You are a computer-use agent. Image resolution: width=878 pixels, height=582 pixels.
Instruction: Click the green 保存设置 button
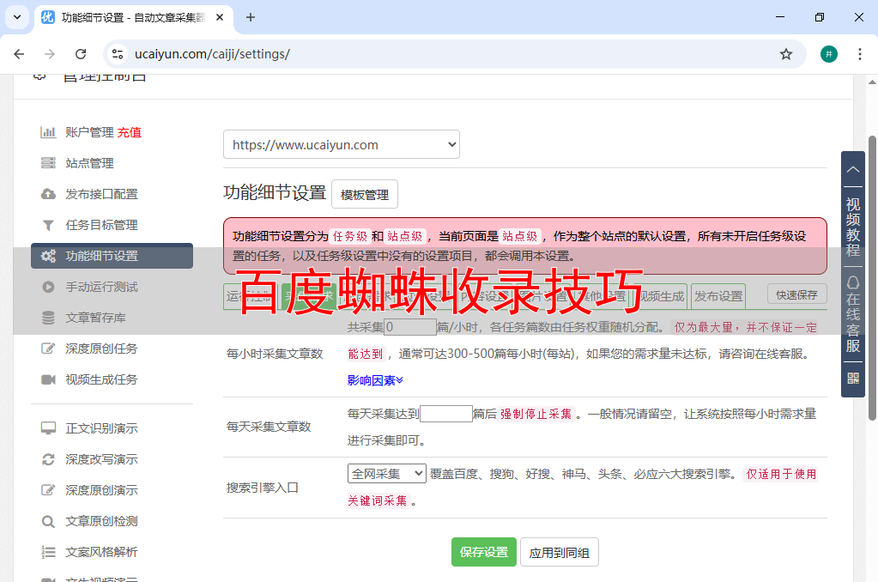point(484,552)
